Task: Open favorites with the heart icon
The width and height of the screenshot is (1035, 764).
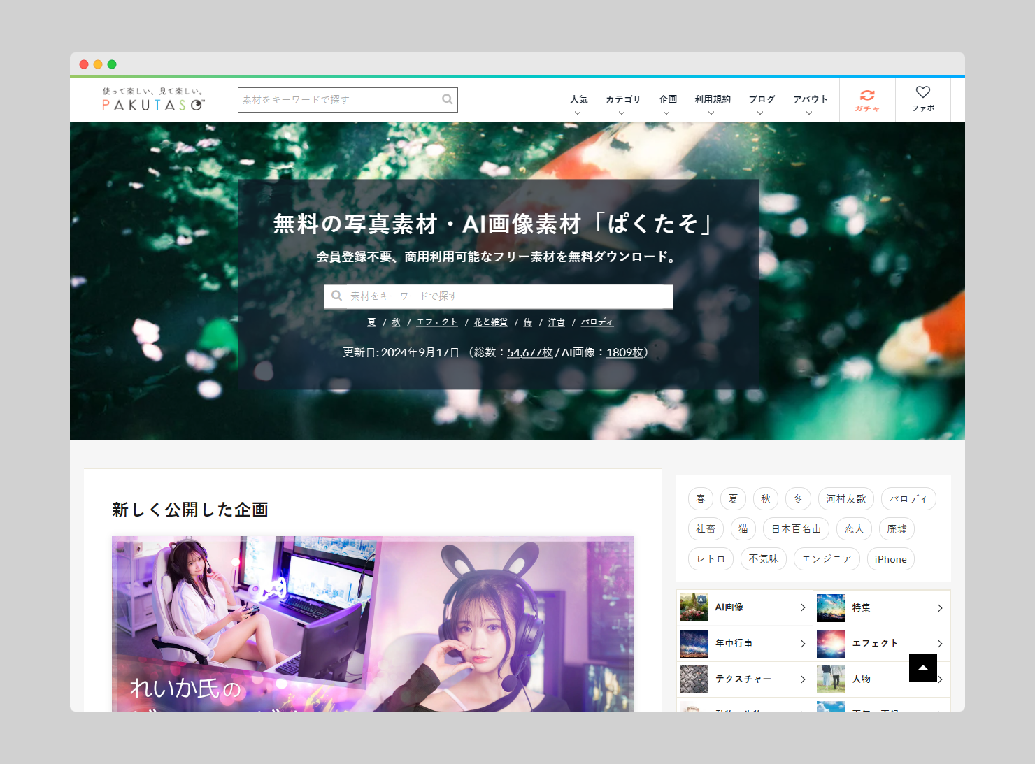Action: (923, 92)
